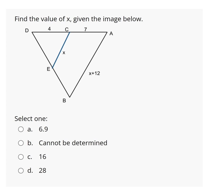Select radio button for option c
The height and width of the screenshot is (188, 203).
pyautogui.click(x=21, y=157)
